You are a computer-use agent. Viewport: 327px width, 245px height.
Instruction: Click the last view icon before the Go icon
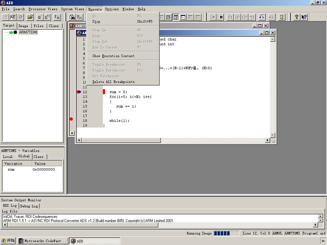pos(198,17)
